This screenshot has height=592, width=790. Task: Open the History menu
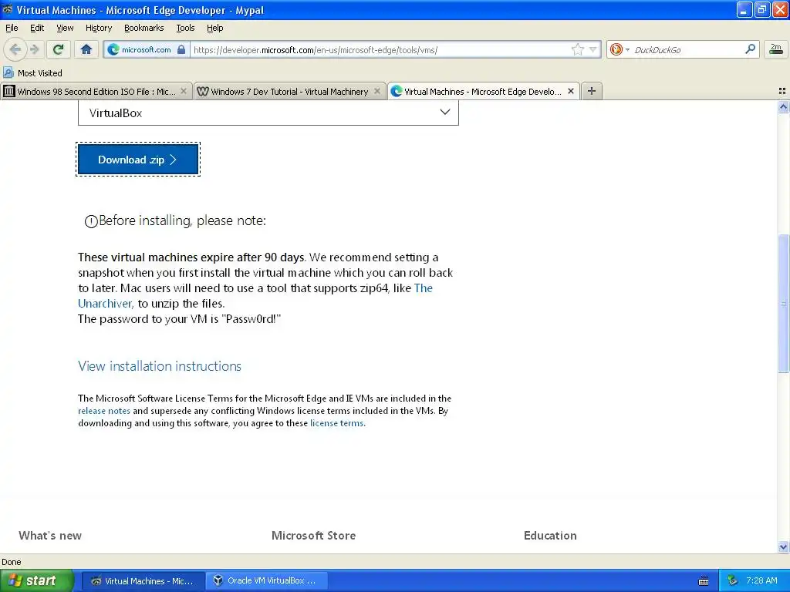98,28
